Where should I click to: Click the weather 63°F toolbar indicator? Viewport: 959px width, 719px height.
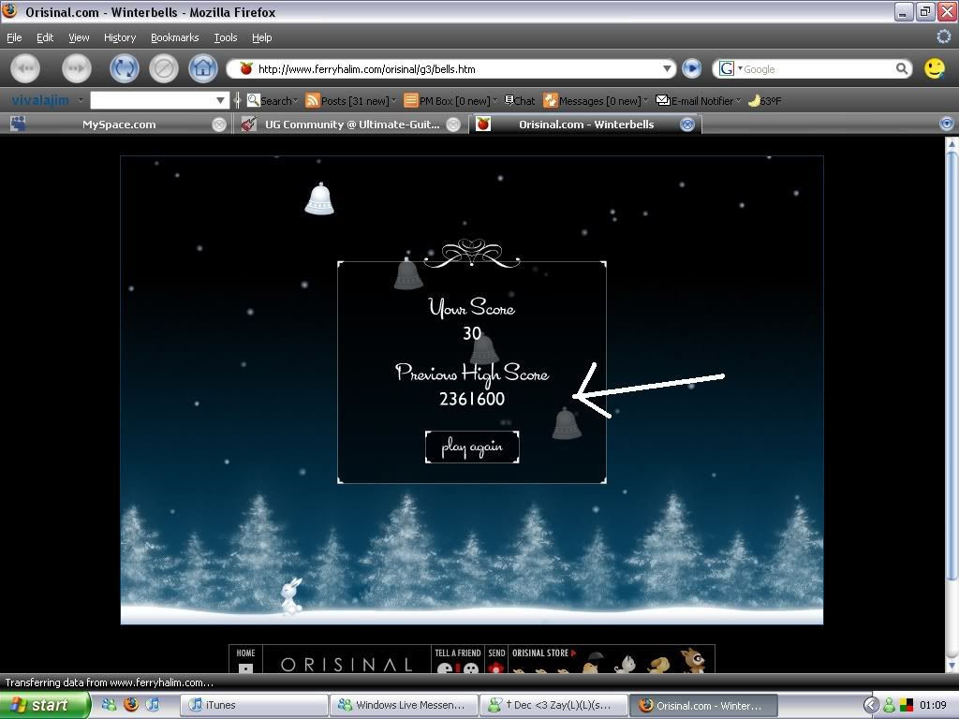pos(764,101)
